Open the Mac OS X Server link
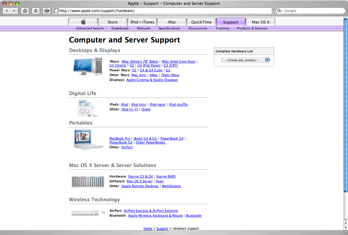 pyautogui.click(x=140, y=181)
